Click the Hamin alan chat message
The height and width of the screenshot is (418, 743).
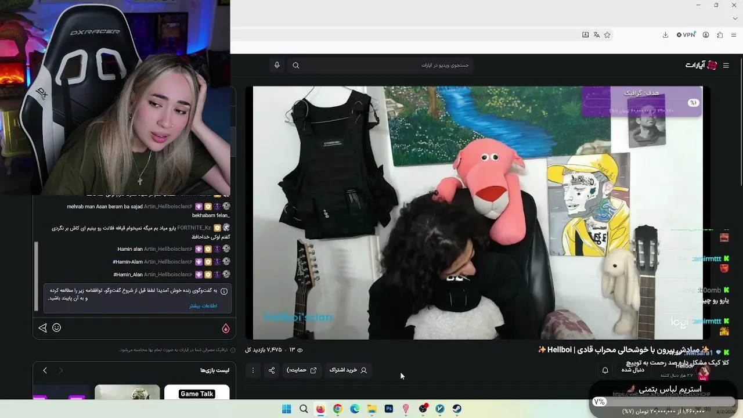[x=130, y=249]
